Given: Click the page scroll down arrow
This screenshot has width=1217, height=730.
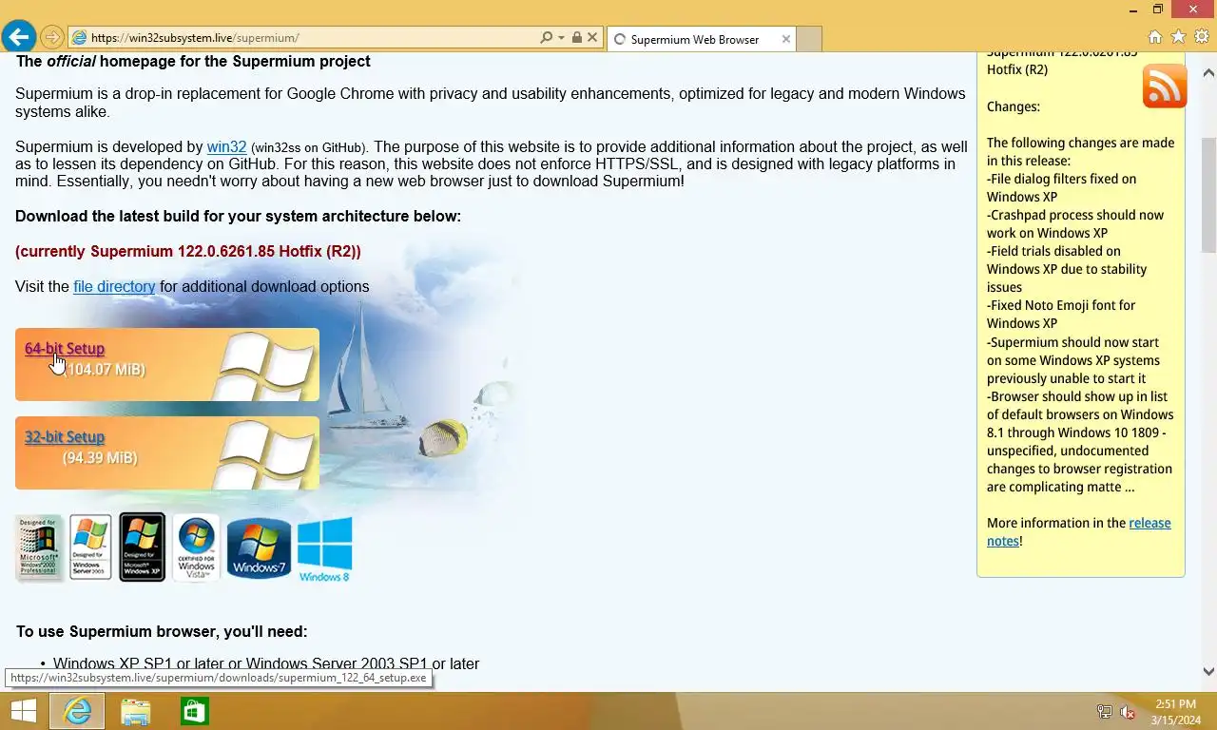Looking at the screenshot, I should (1208, 671).
